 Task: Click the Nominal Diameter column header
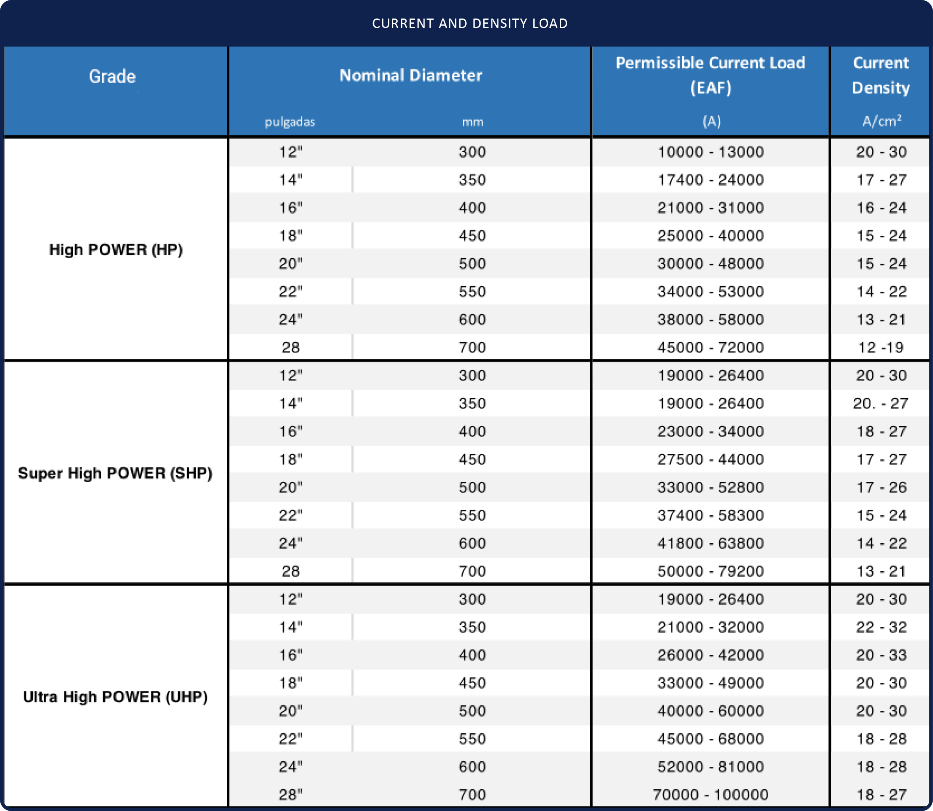[x=410, y=75]
